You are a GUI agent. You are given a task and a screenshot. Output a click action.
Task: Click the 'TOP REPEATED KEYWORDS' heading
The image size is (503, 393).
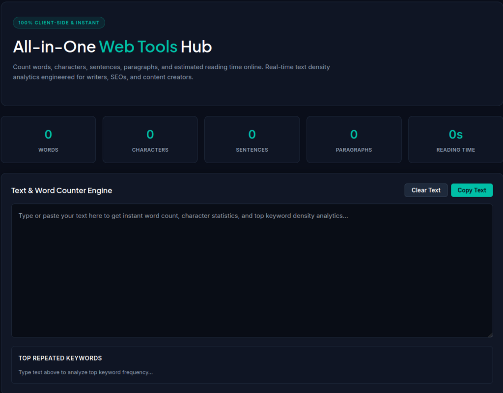pos(60,358)
